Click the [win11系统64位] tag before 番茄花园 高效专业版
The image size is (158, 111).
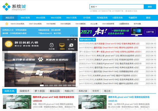[86, 48]
